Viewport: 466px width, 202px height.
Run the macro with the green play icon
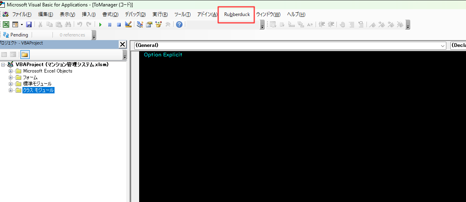(x=100, y=24)
